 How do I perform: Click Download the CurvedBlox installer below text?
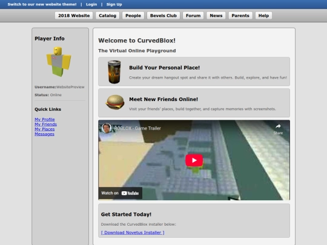point(139,224)
